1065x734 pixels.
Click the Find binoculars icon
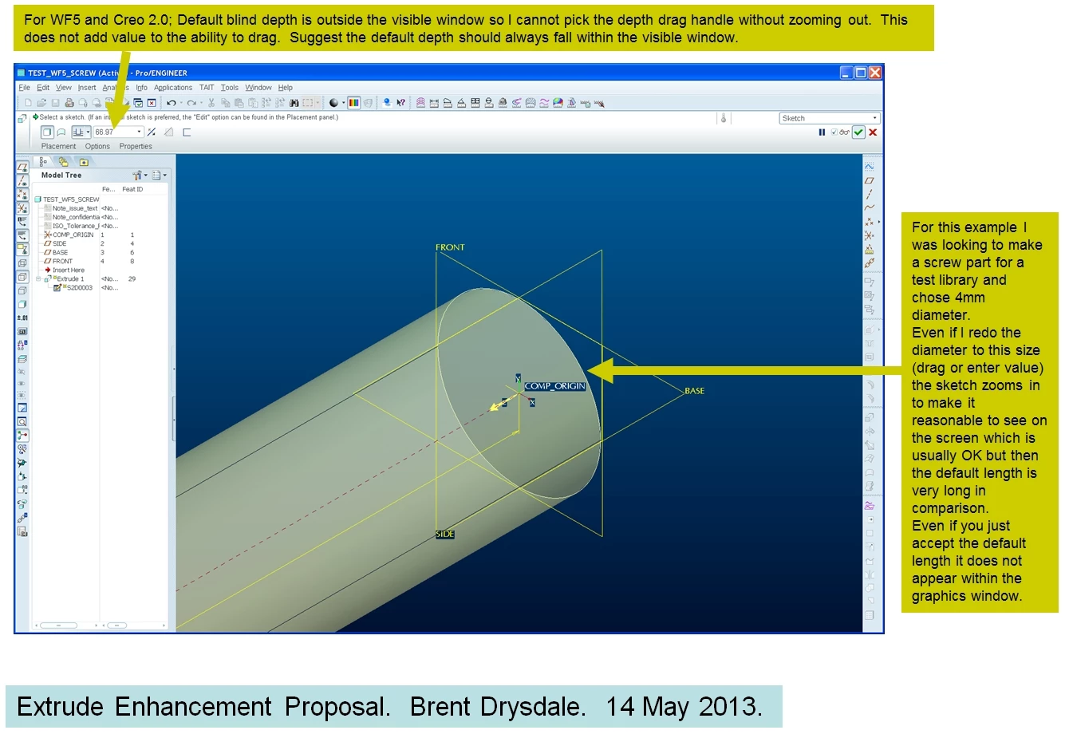(x=294, y=103)
